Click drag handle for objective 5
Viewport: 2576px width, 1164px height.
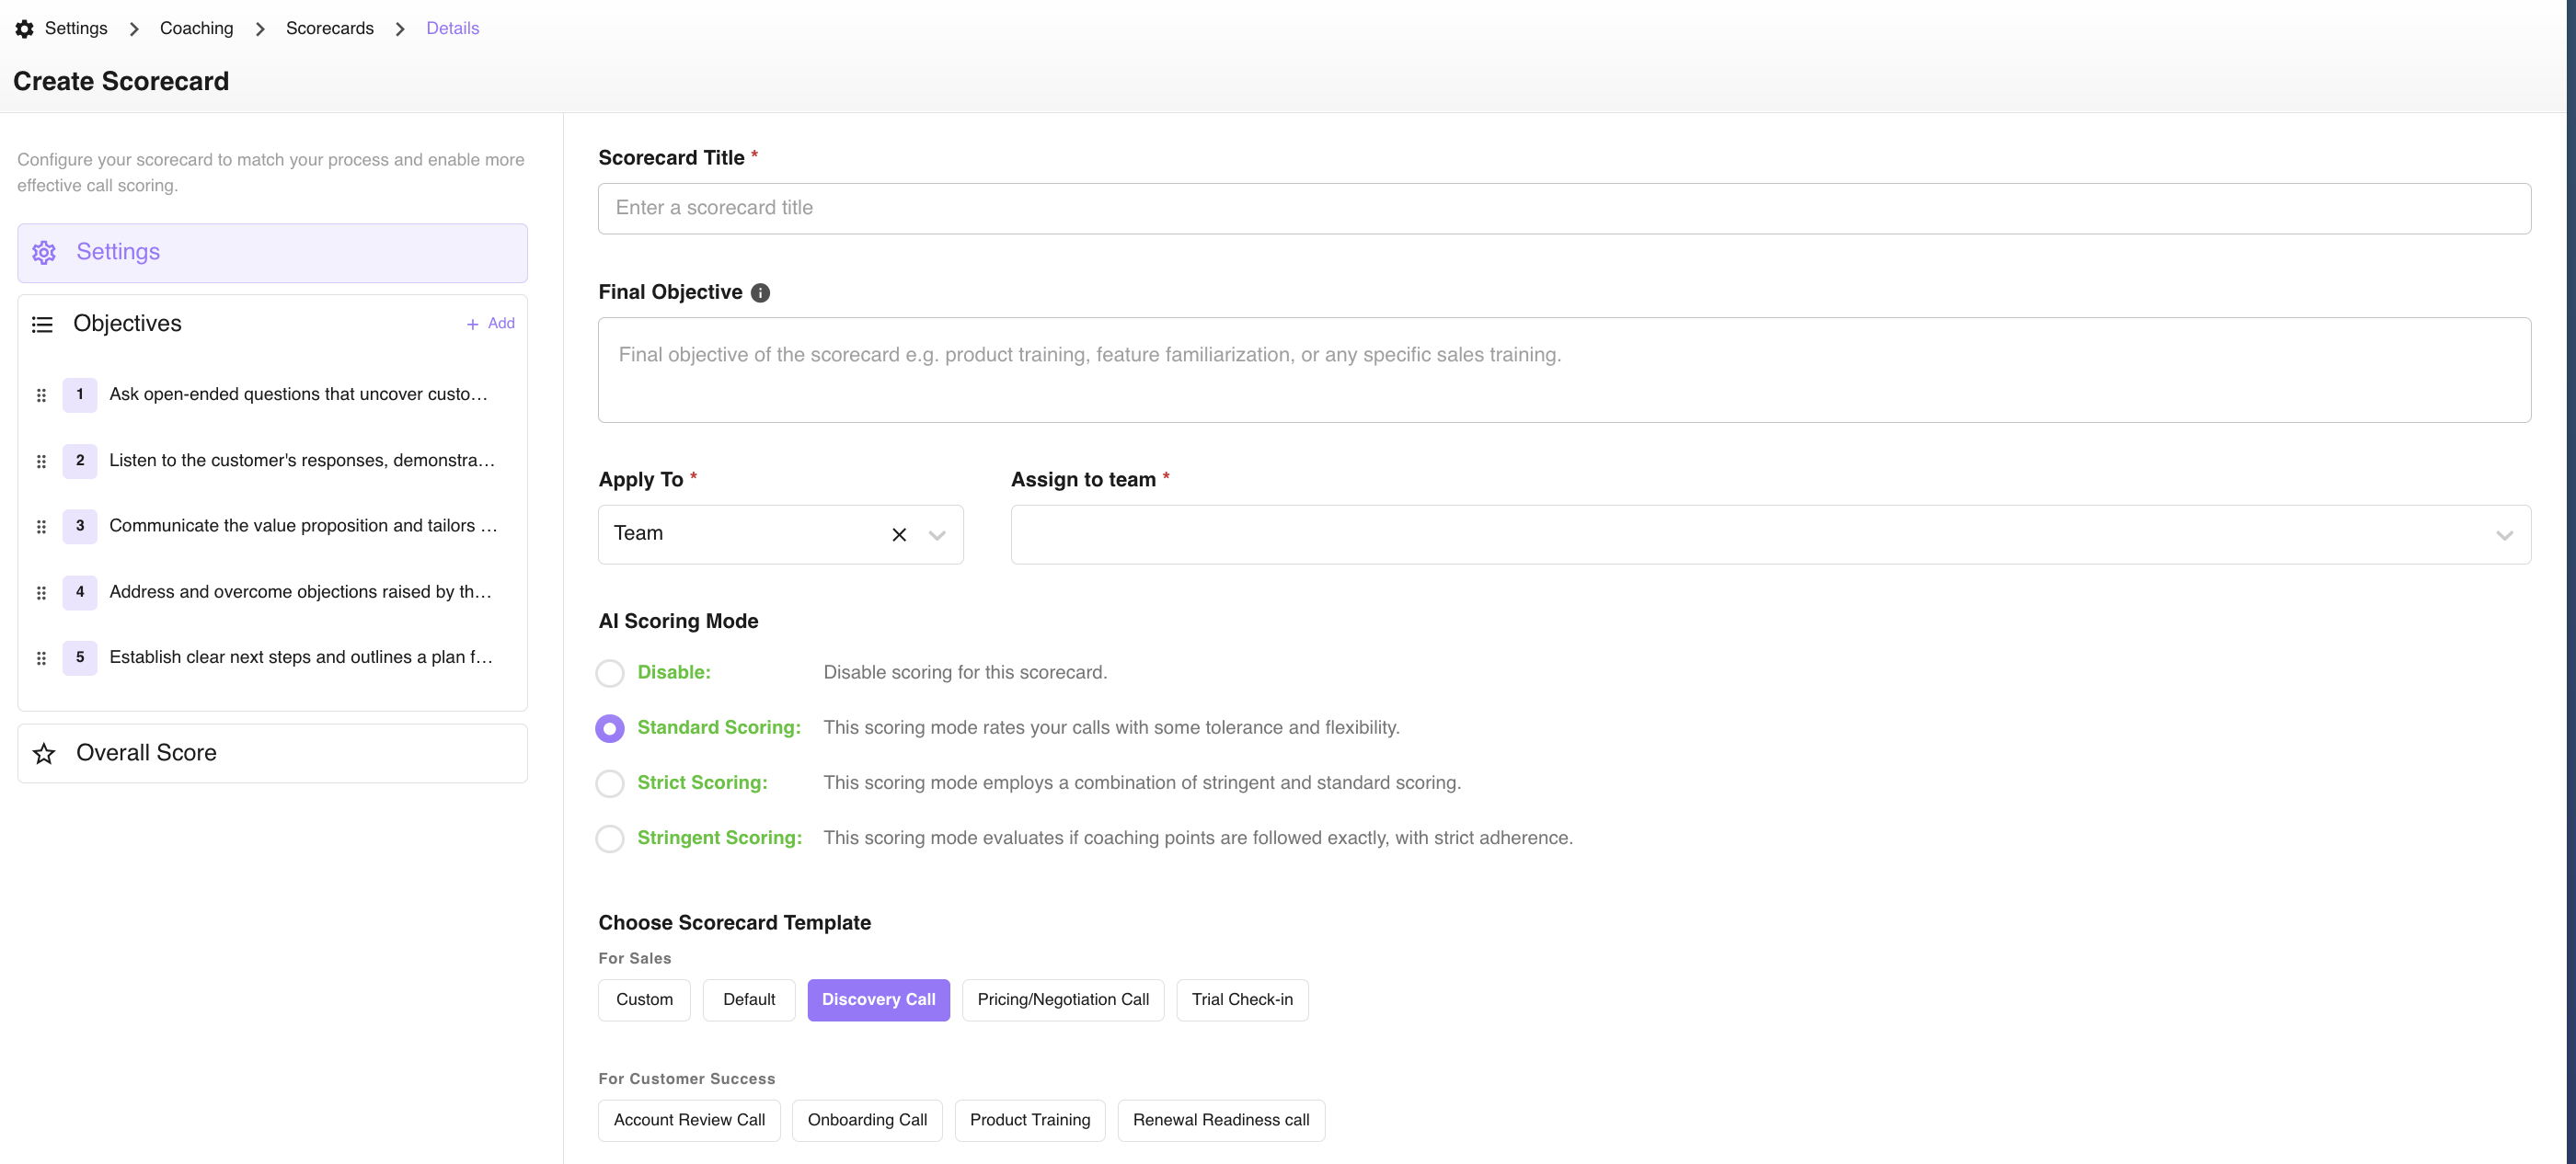[x=41, y=658]
